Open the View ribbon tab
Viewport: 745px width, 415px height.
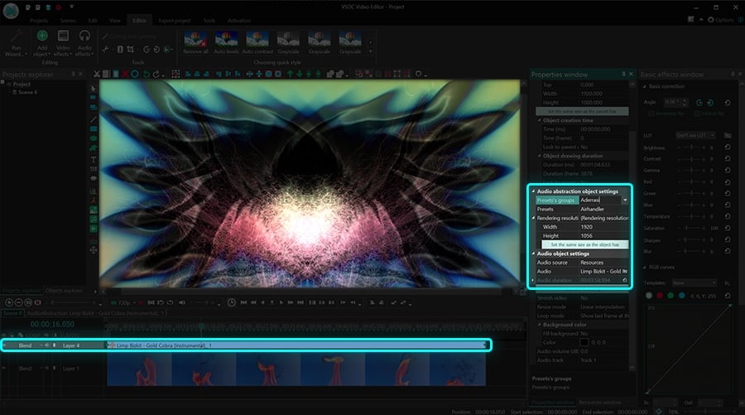click(115, 21)
